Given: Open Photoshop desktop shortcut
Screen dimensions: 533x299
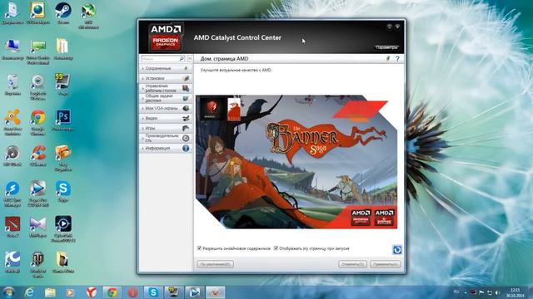Looking at the screenshot, I should pyautogui.click(x=63, y=120).
